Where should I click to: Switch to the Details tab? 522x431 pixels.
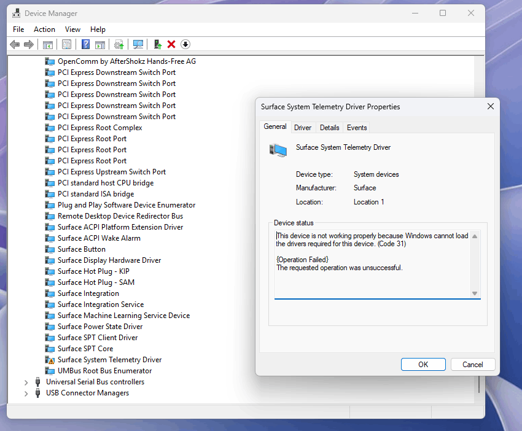(330, 128)
